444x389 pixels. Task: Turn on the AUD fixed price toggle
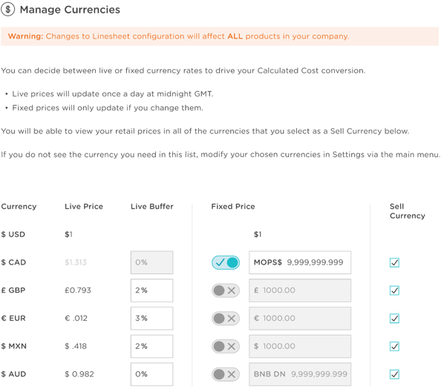click(226, 374)
